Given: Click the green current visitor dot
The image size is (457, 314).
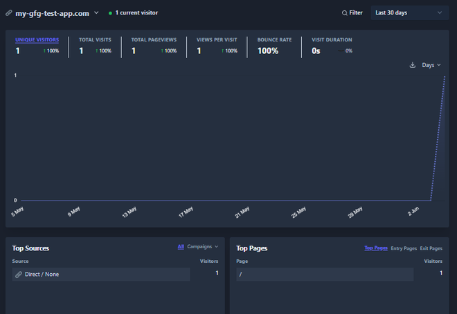Looking at the screenshot, I should point(110,13).
